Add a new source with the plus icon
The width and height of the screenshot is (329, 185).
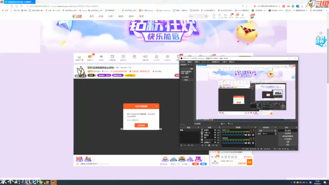[202, 146]
